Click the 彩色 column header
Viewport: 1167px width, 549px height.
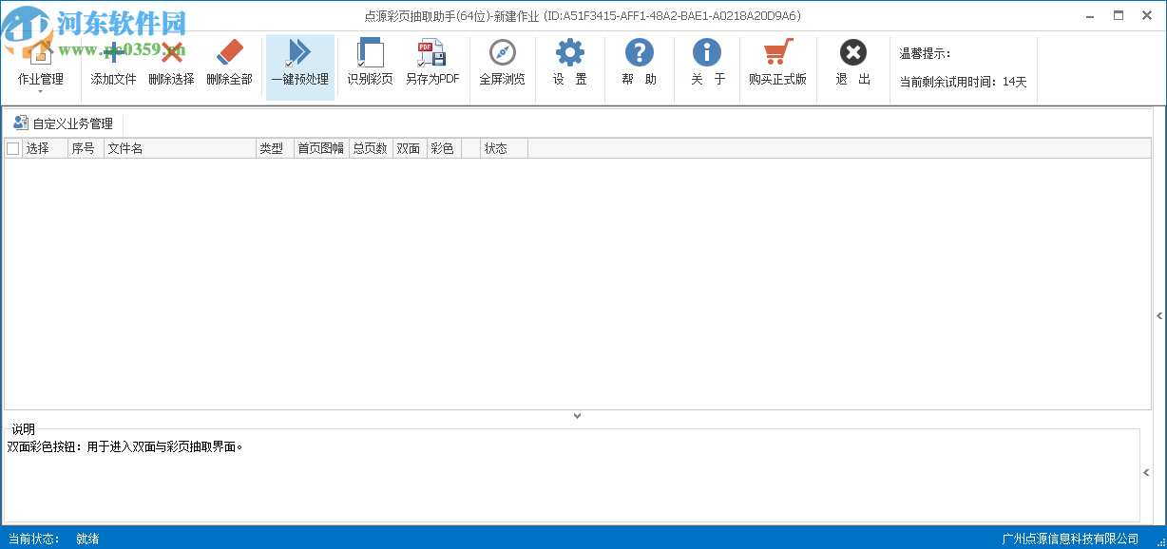[x=444, y=148]
